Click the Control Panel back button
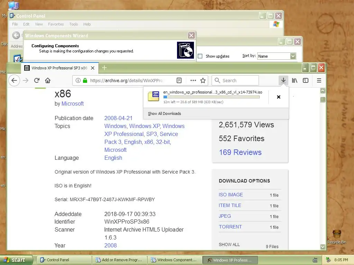Viewport: 354px width, 265px height. (x=16, y=35)
